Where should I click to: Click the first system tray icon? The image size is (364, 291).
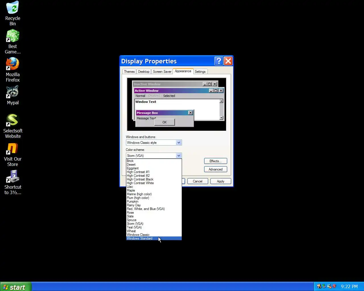[319, 286]
